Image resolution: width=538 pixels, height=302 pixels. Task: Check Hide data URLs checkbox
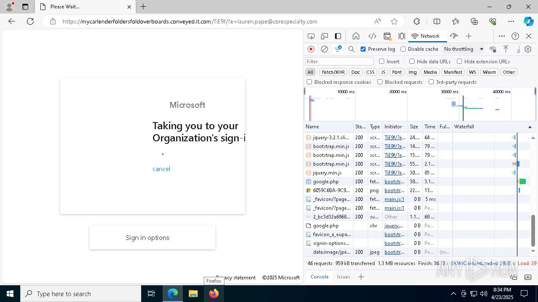[x=412, y=61]
